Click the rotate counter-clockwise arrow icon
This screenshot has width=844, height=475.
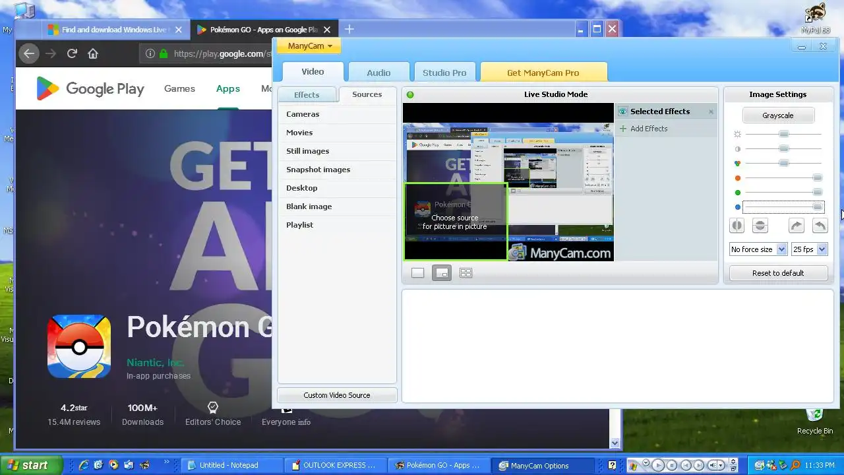coord(820,226)
